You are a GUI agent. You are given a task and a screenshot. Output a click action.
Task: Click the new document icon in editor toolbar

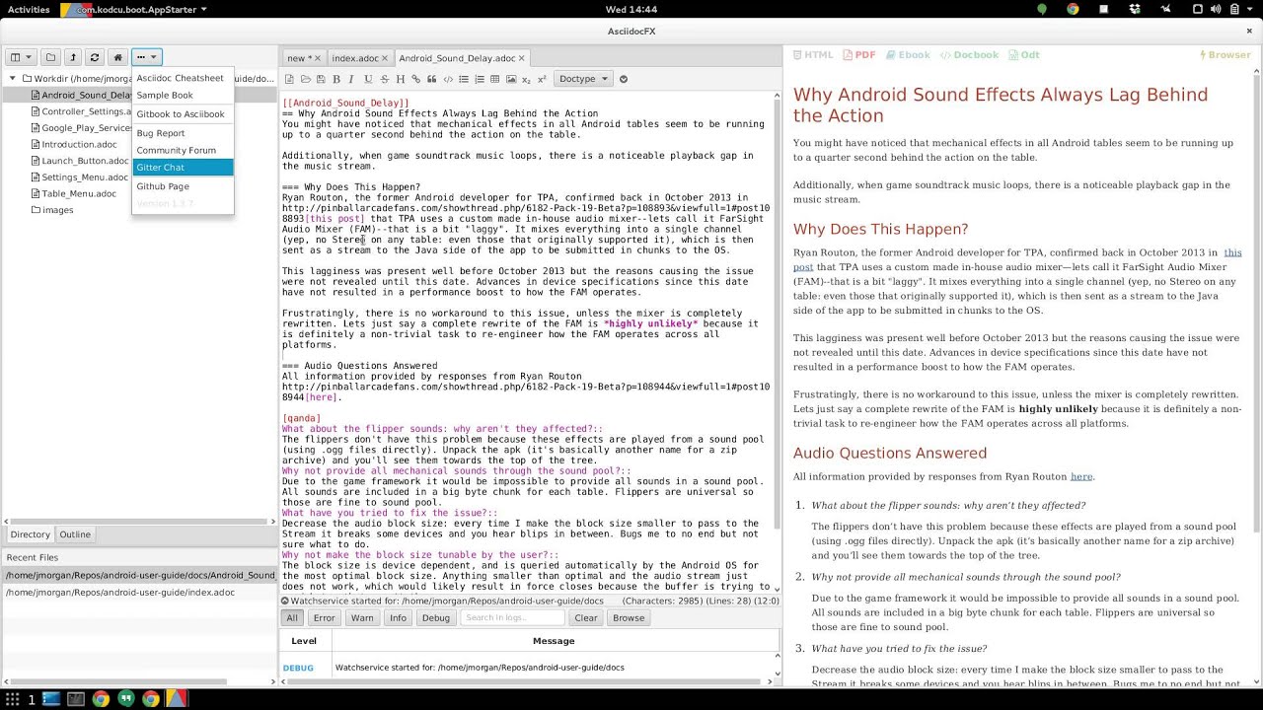click(x=289, y=79)
